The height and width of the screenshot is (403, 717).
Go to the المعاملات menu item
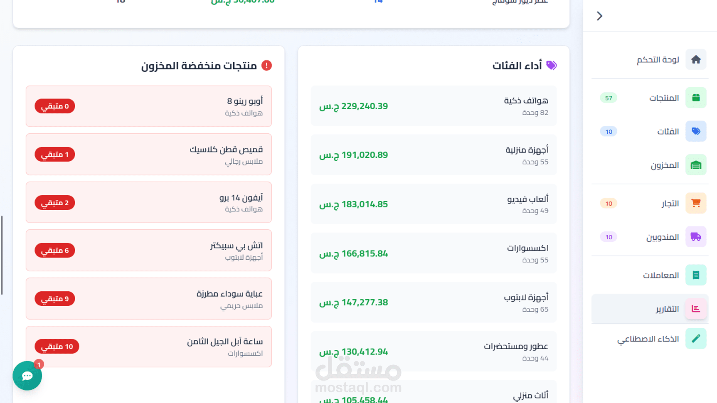click(x=660, y=275)
